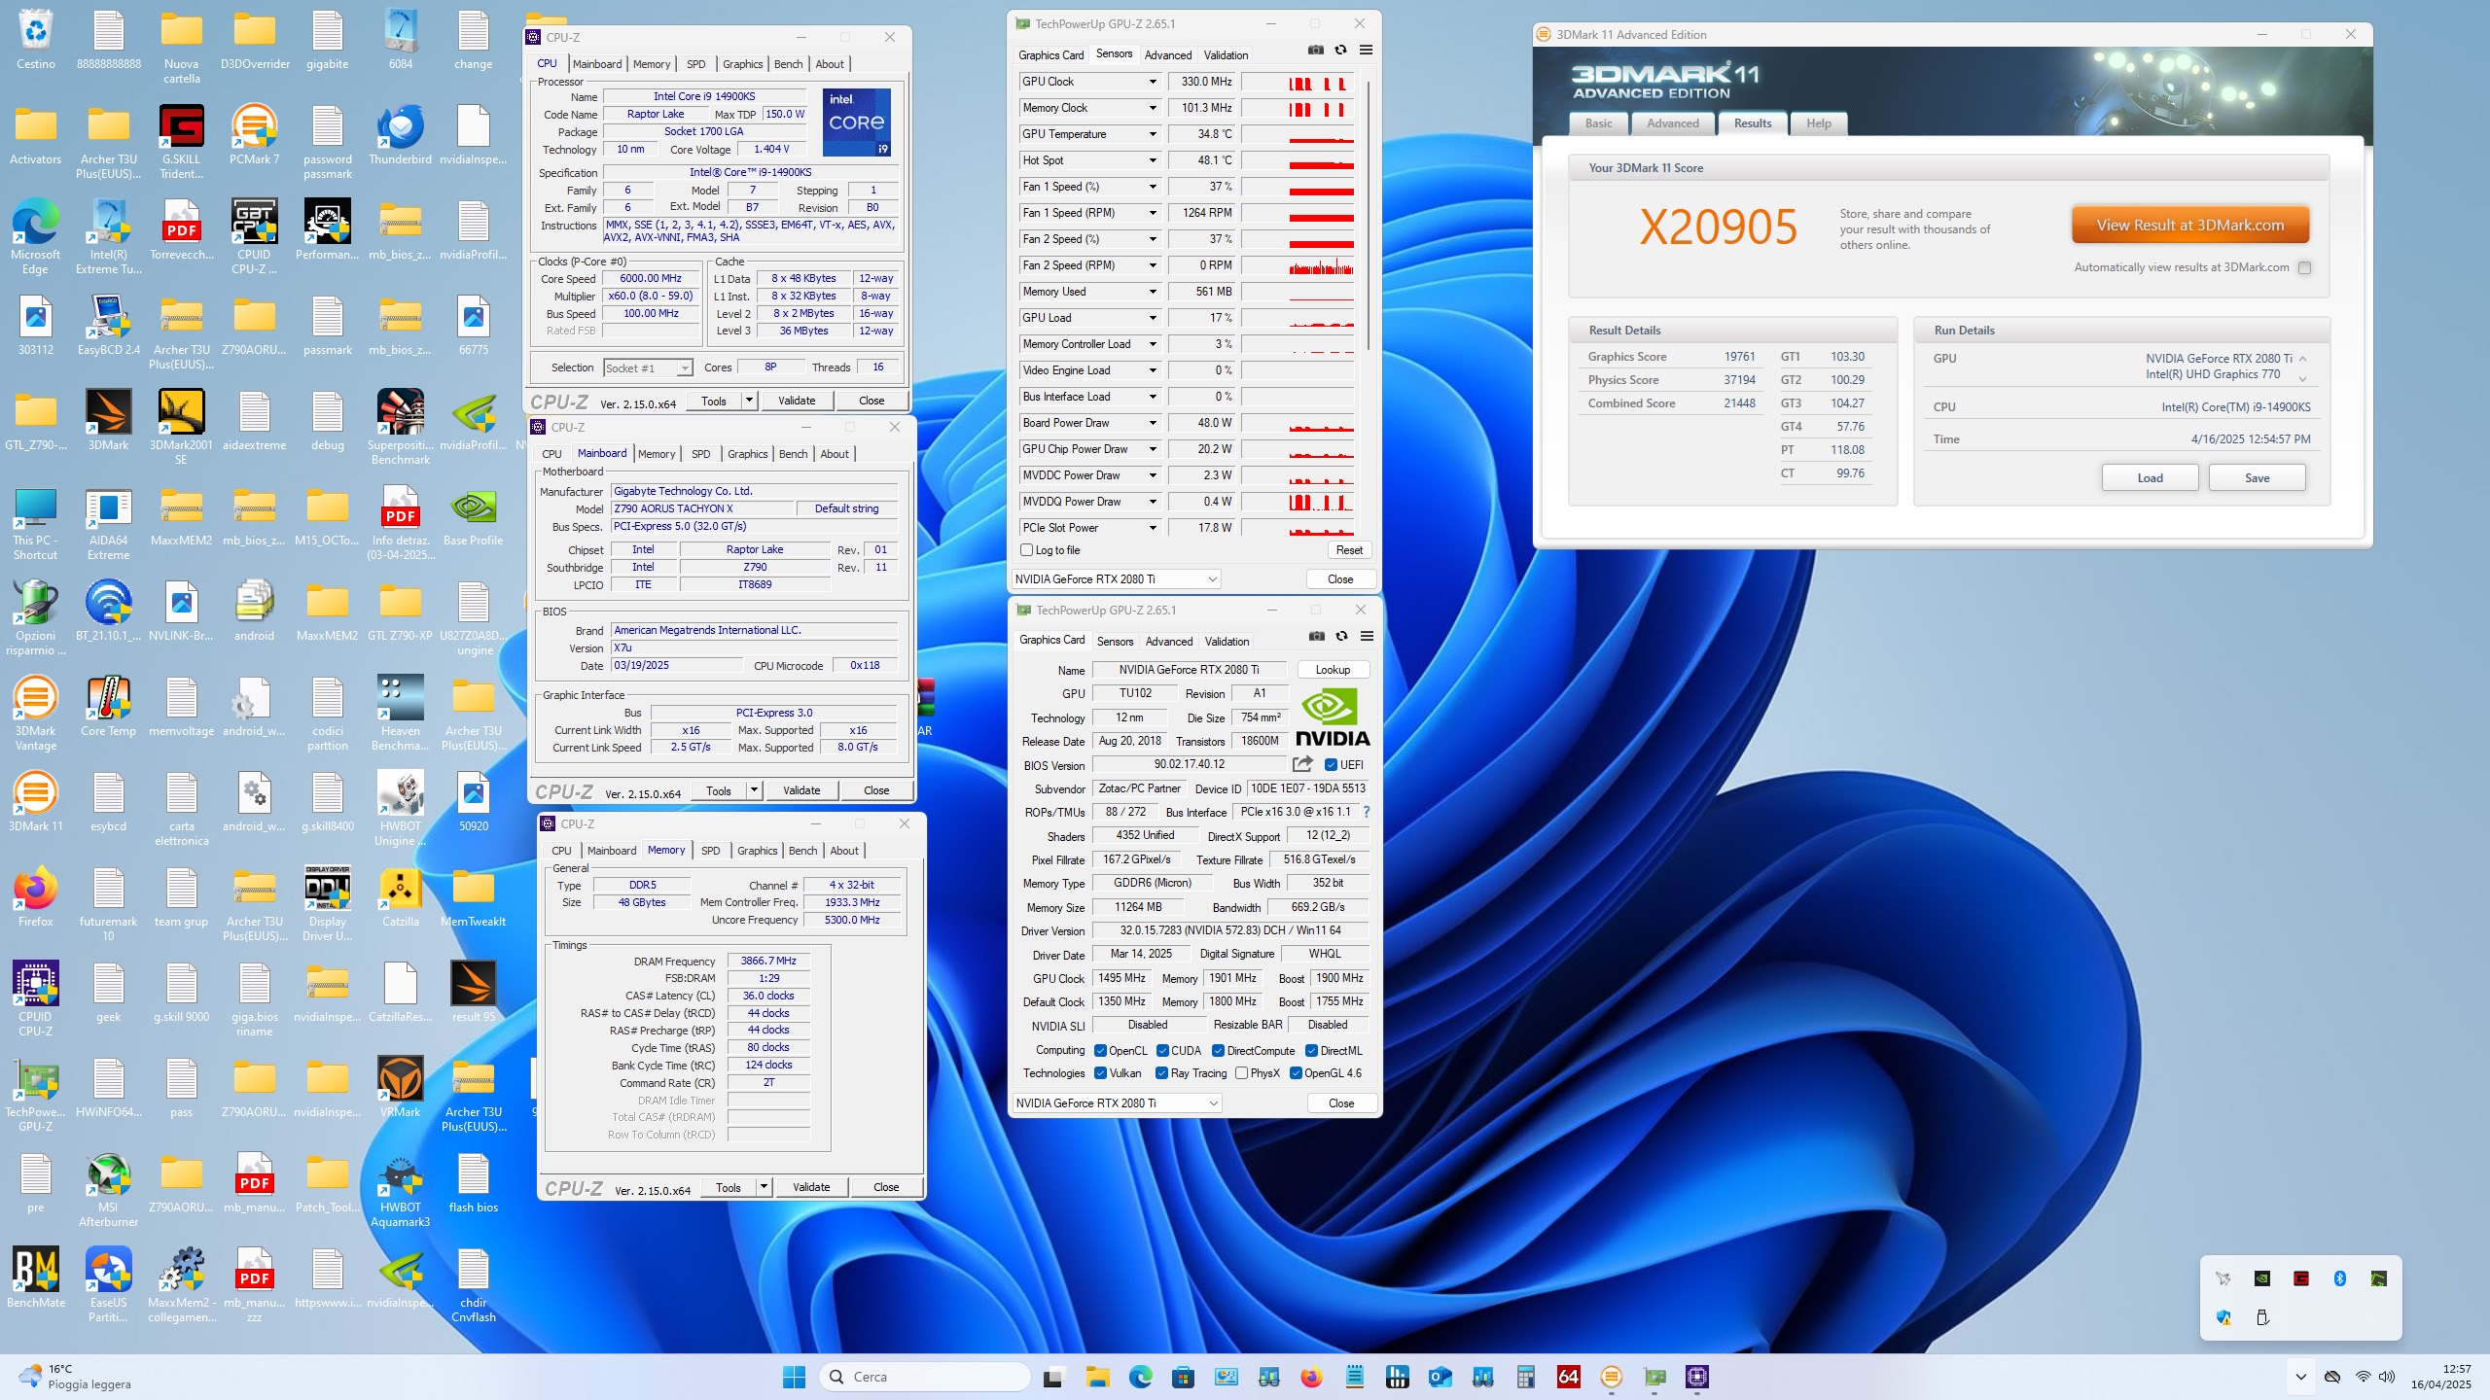Refresh sensors in GPU-Z Sensors window
2490x1400 pixels.
(1340, 51)
